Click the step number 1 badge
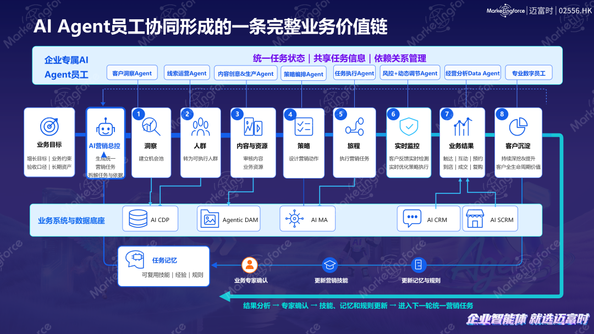 pos(139,114)
